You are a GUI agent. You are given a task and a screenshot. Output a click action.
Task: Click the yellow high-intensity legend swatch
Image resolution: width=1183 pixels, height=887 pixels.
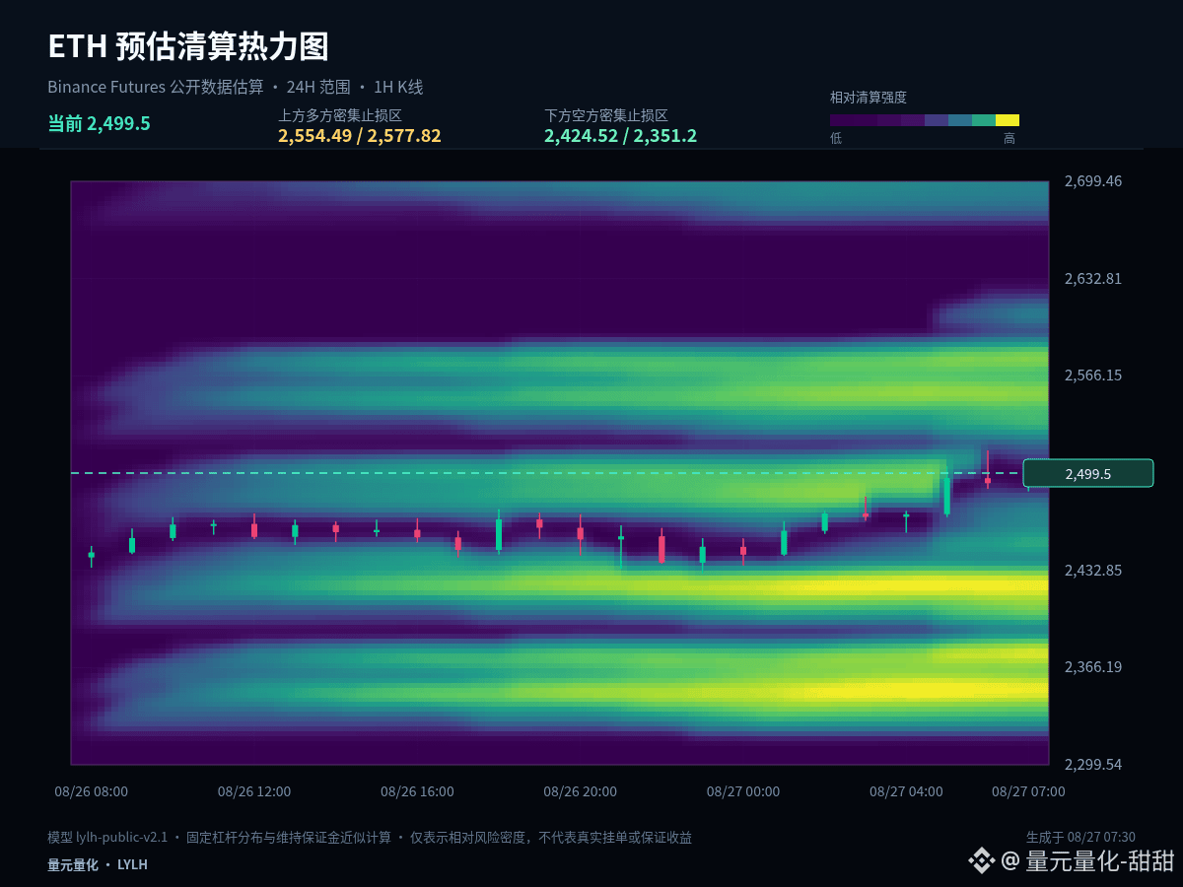(x=1008, y=120)
